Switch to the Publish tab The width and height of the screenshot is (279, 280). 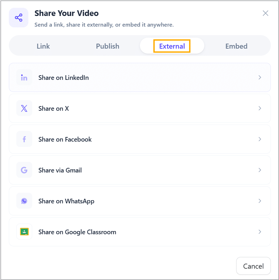click(x=108, y=46)
